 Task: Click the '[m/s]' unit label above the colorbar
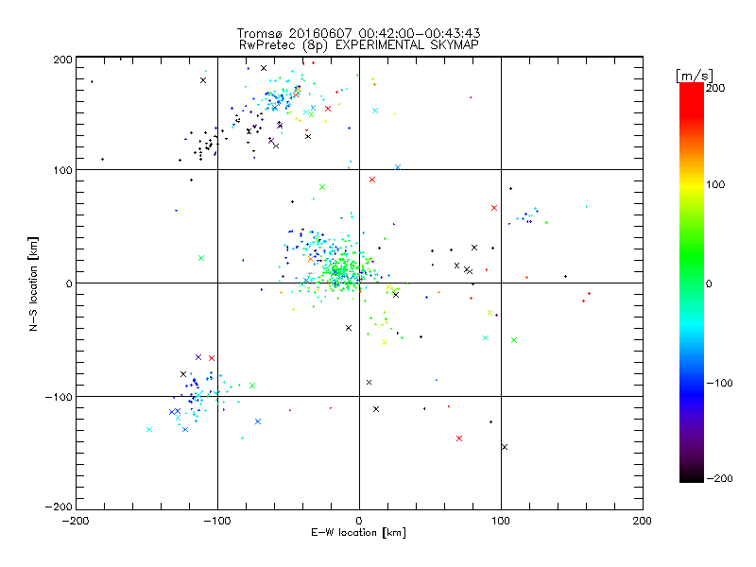click(695, 76)
